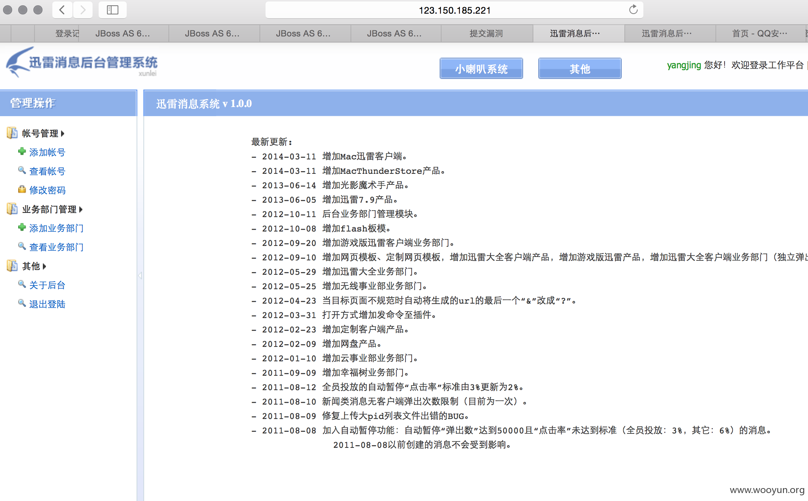Click the green plus icon beside 添加业务部门

coord(22,227)
